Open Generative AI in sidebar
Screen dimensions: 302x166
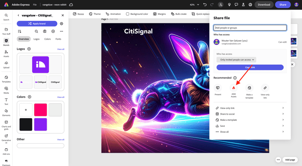click(x=6, y=139)
